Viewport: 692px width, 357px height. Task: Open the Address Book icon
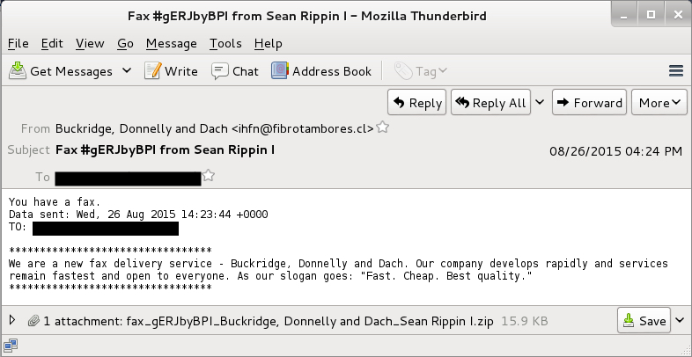(x=280, y=71)
